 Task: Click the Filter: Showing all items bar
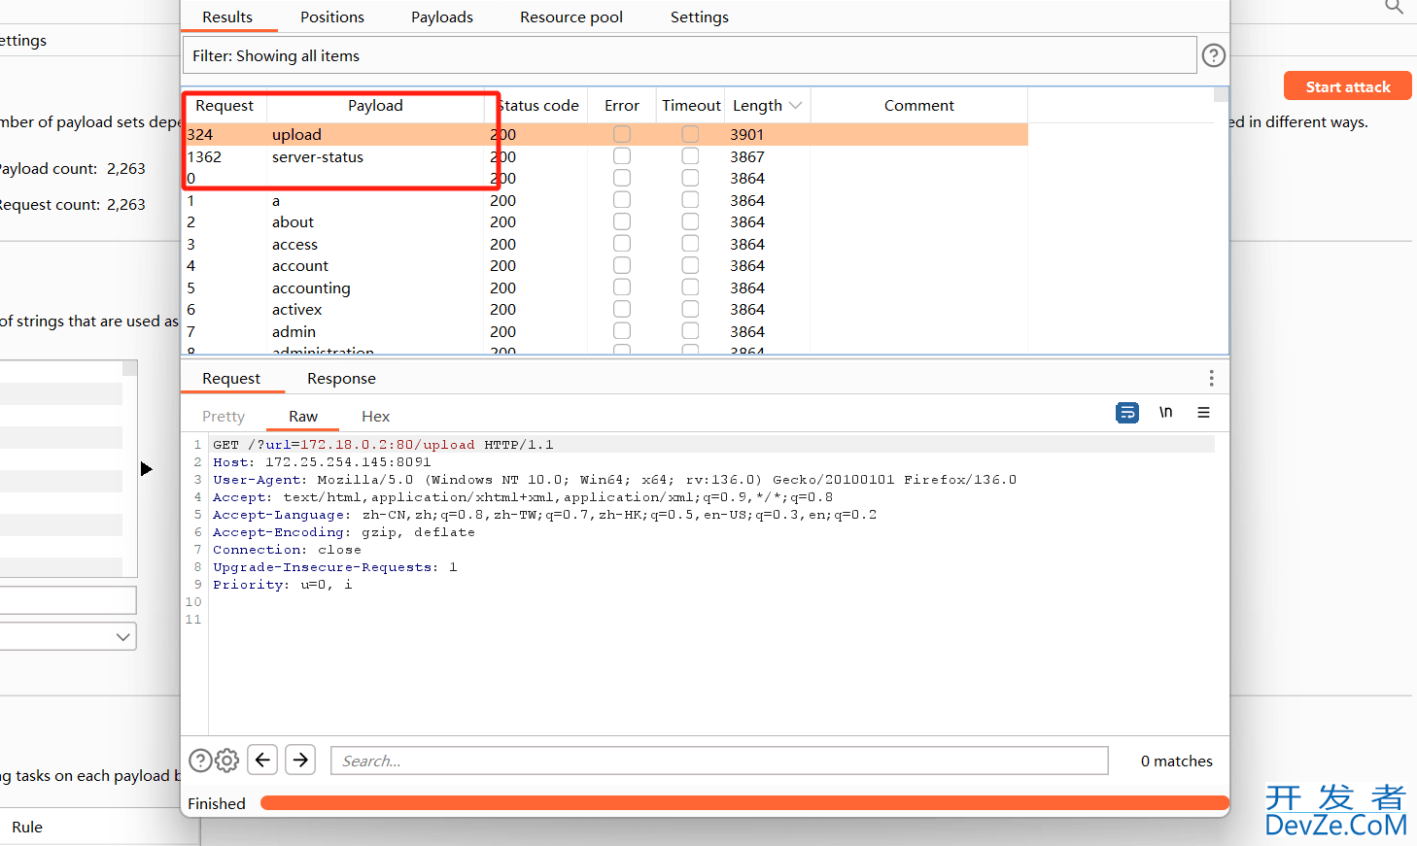689,55
